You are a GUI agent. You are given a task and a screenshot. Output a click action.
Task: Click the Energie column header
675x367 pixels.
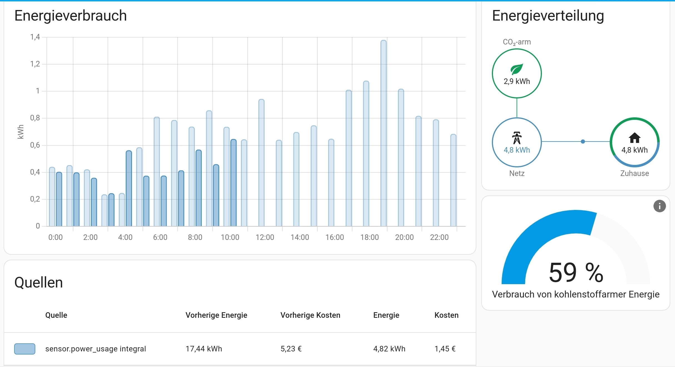tap(386, 315)
